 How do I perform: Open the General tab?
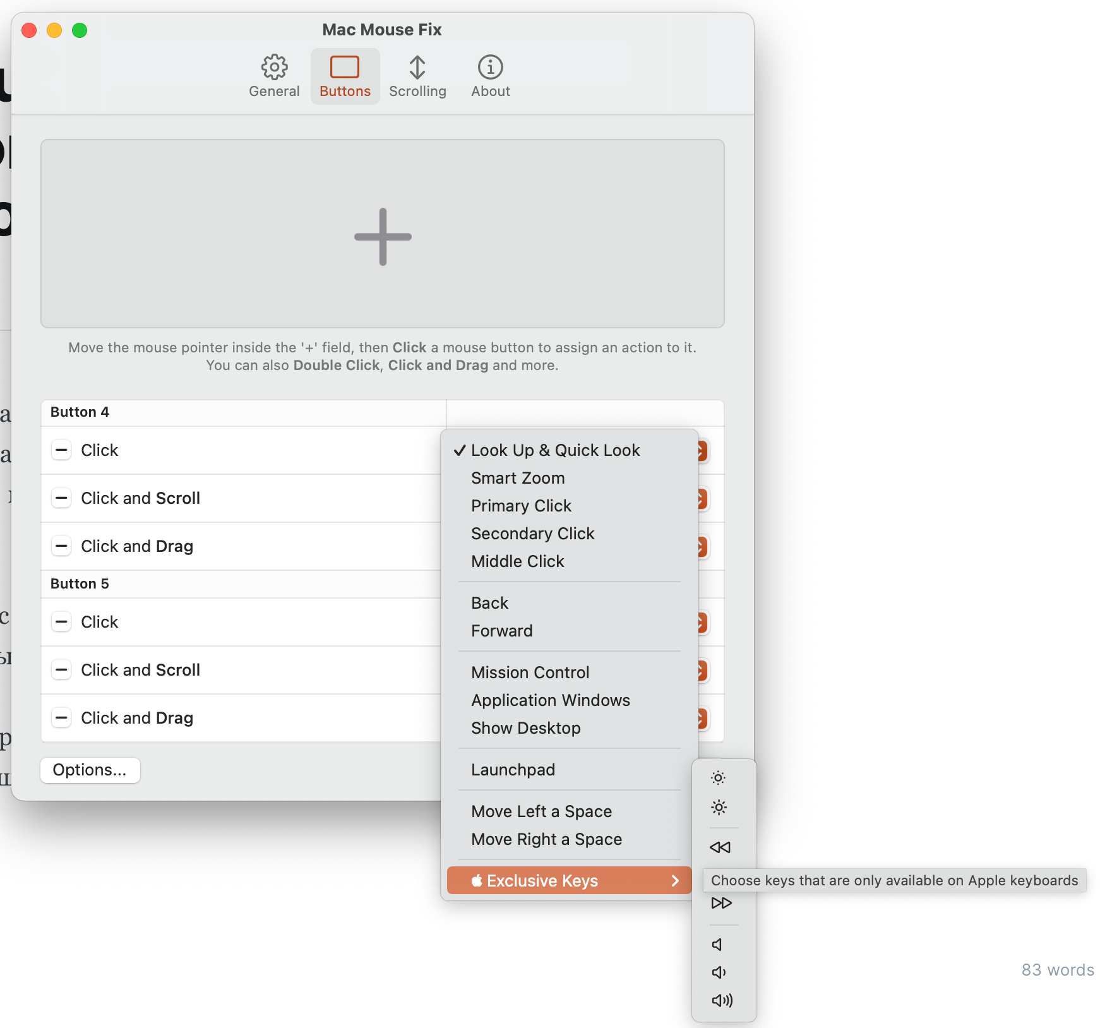coord(274,76)
